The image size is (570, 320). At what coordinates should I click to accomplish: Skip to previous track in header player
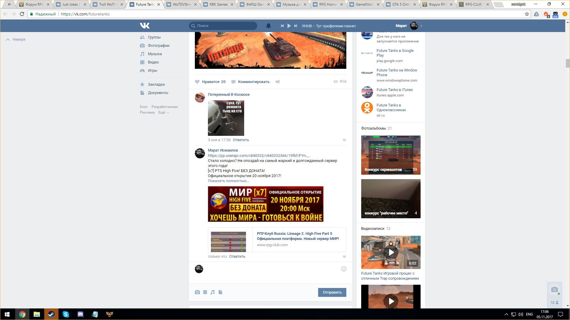tap(282, 26)
